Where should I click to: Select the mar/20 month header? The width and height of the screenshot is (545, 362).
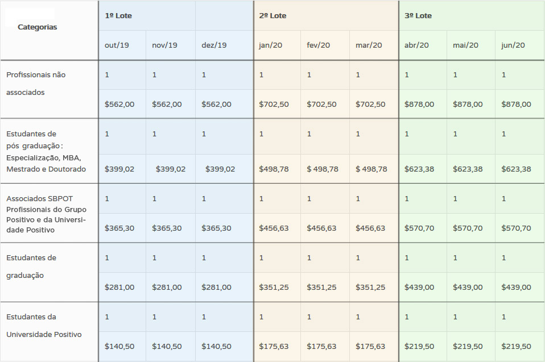click(x=369, y=45)
